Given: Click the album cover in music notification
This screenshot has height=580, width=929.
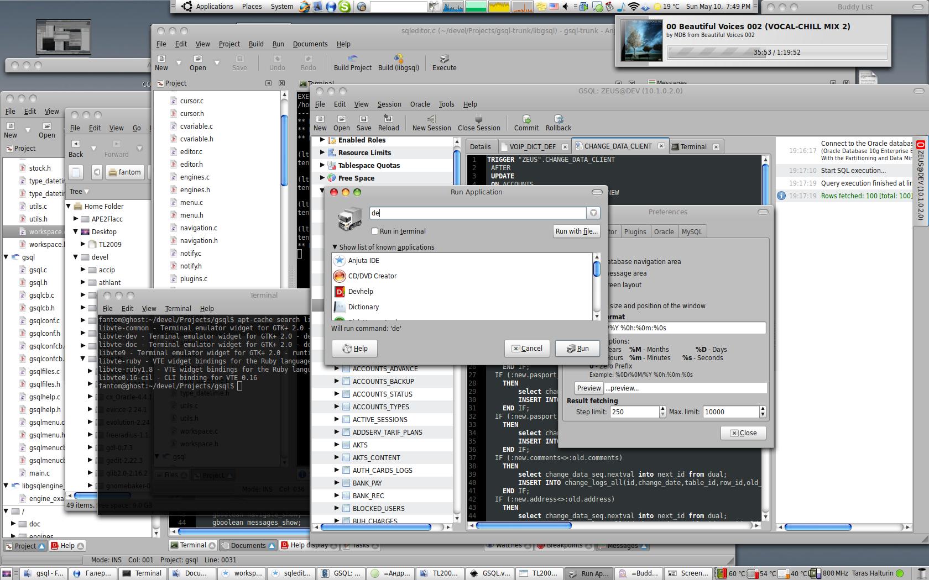Looking at the screenshot, I should (x=641, y=40).
